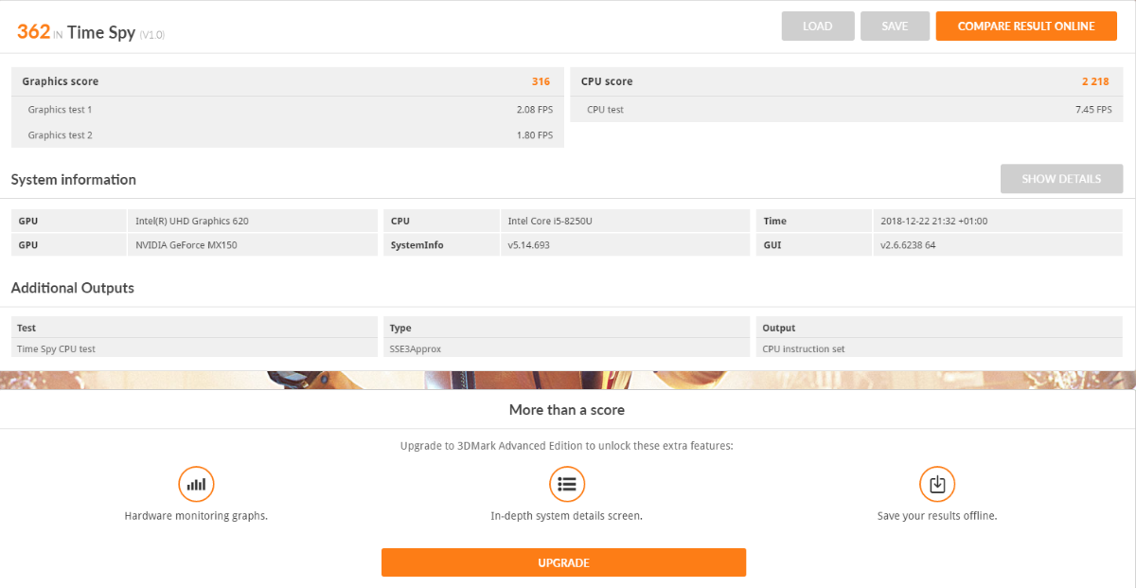The image size is (1136, 588).
Task: Click the Time Spy CPU test output row
Action: [194, 348]
